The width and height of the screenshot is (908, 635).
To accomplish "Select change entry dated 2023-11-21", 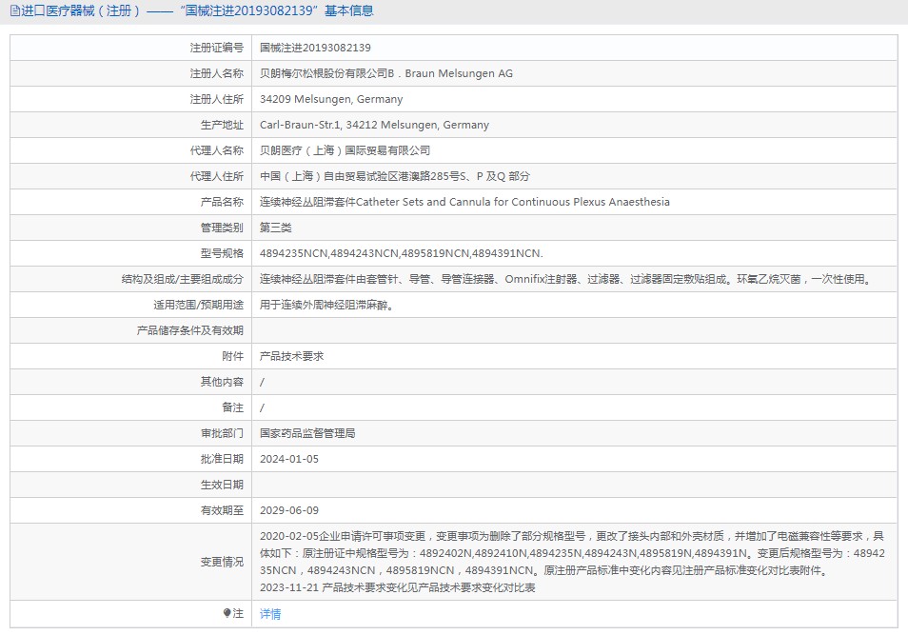I will 397,587.
